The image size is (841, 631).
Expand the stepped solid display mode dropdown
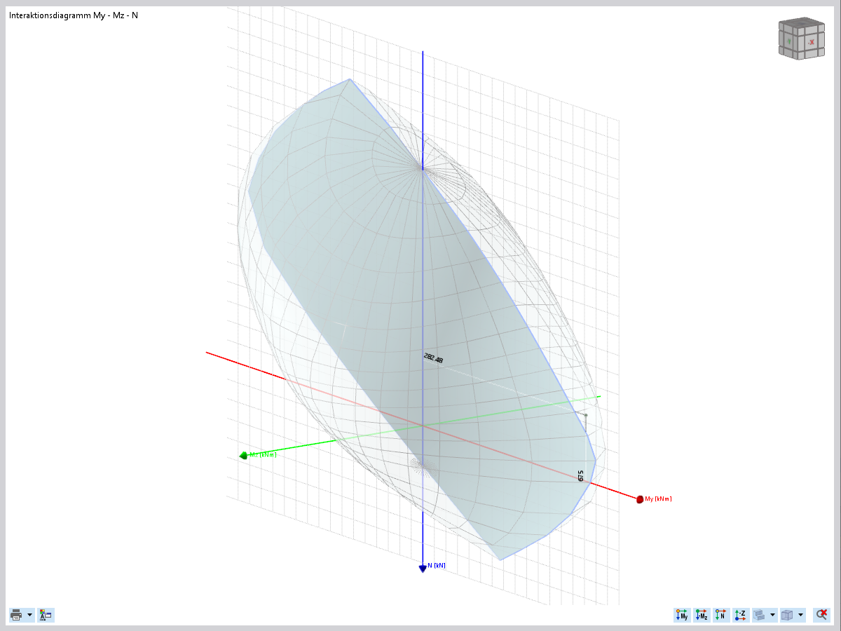(772, 615)
